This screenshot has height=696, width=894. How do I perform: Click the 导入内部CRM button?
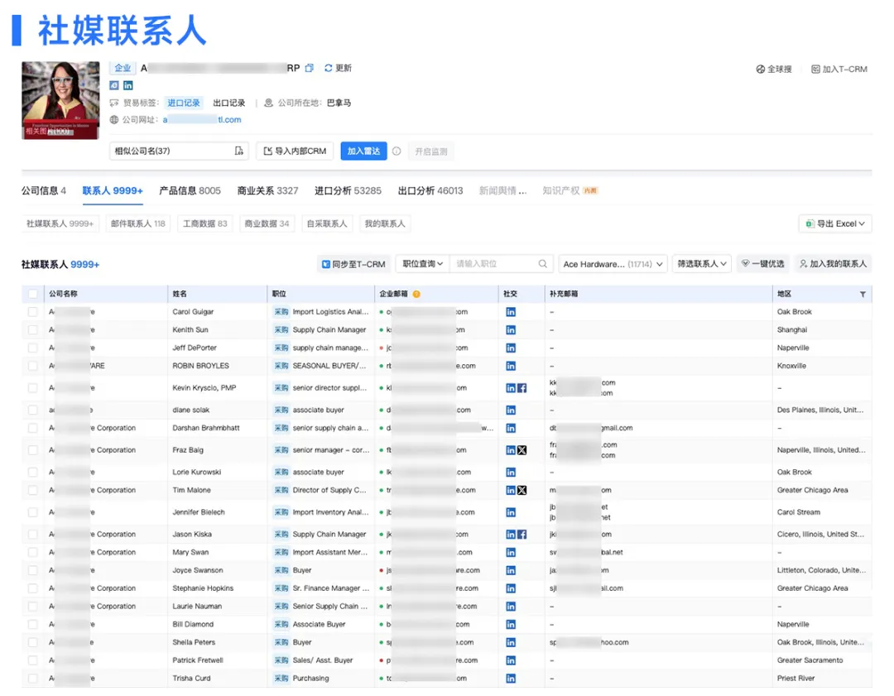[295, 151]
